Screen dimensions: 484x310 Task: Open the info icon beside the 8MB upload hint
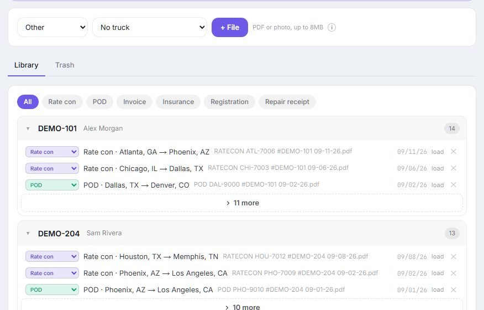(332, 28)
